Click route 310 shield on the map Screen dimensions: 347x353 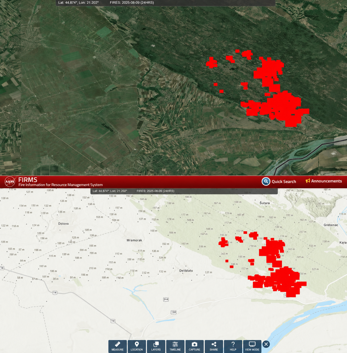(x=166, y=299)
